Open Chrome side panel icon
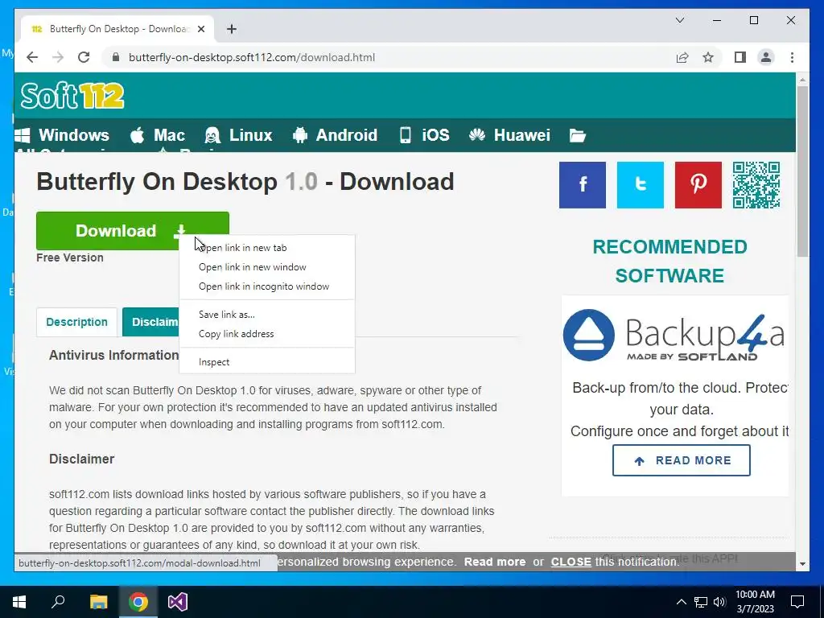Screen dimensions: 824x618 740,57
